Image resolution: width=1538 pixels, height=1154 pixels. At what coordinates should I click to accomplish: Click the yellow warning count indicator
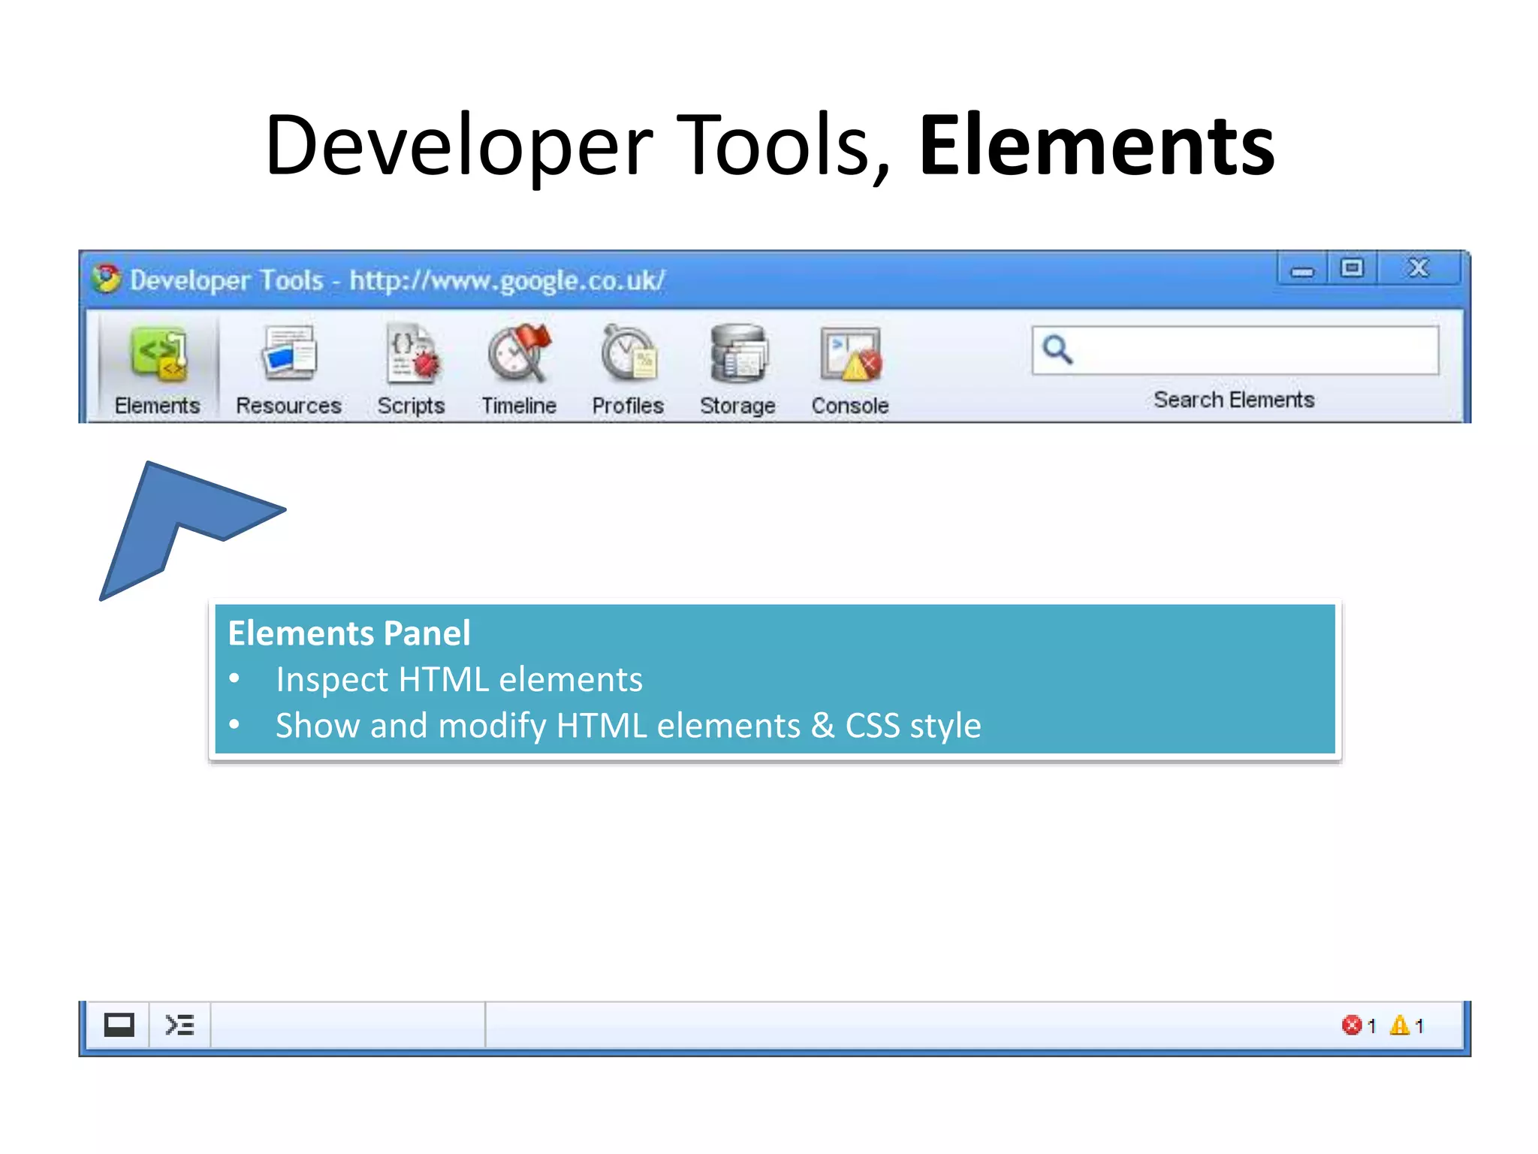pos(1407,1026)
